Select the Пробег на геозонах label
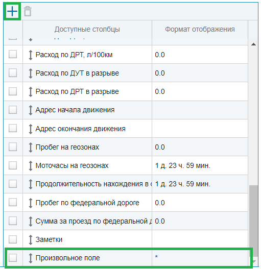 pos(67,147)
